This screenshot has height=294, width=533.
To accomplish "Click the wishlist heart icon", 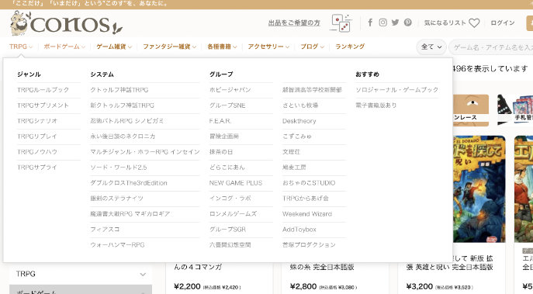I will click(474, 22).
